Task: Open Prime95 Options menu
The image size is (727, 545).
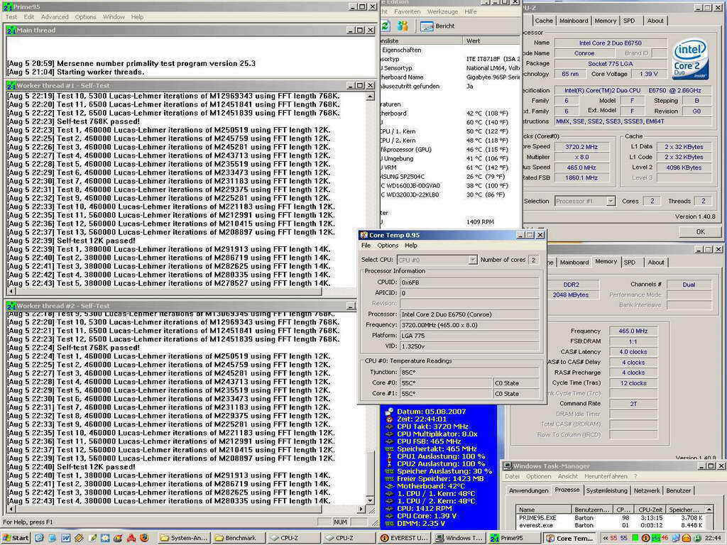Action: [x=86, y=17]
